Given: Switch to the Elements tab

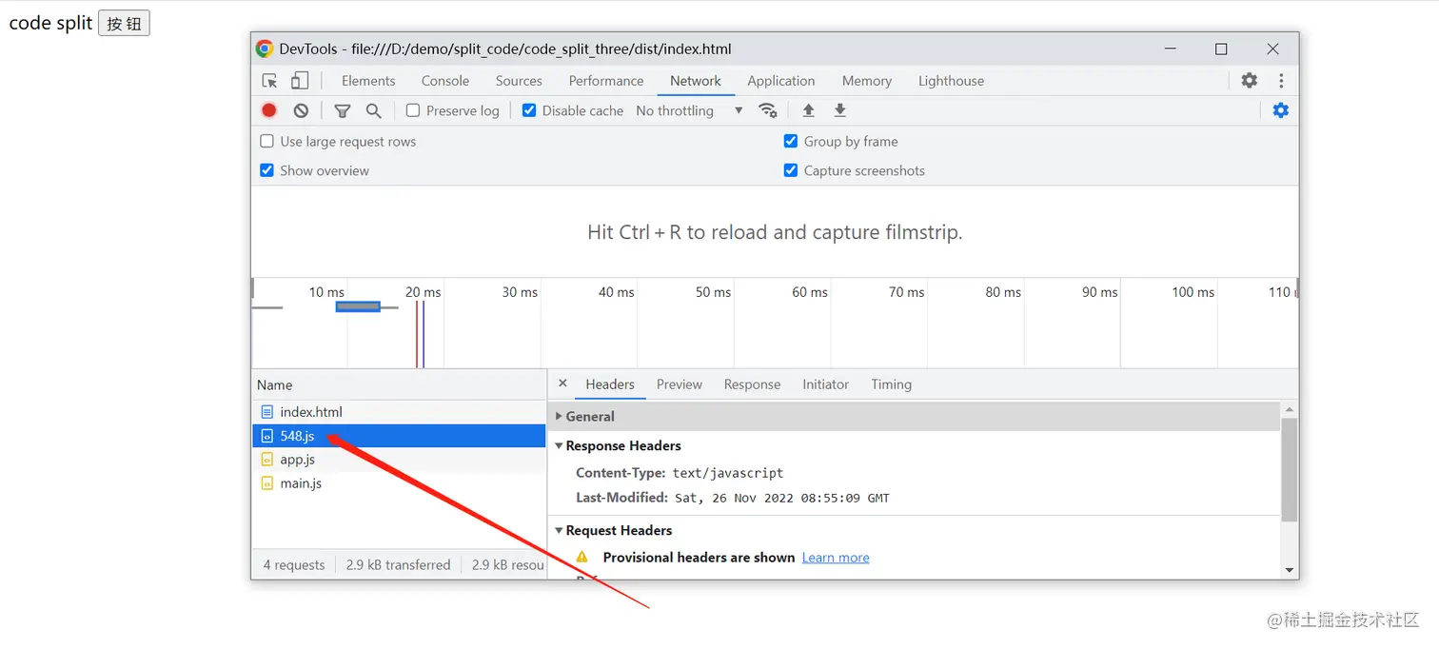Looking at the screenshot, I should click(368, 81).
